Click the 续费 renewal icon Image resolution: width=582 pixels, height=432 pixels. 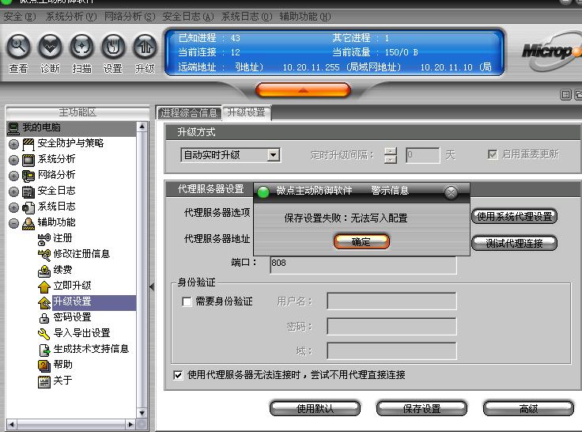click(44, 271)
